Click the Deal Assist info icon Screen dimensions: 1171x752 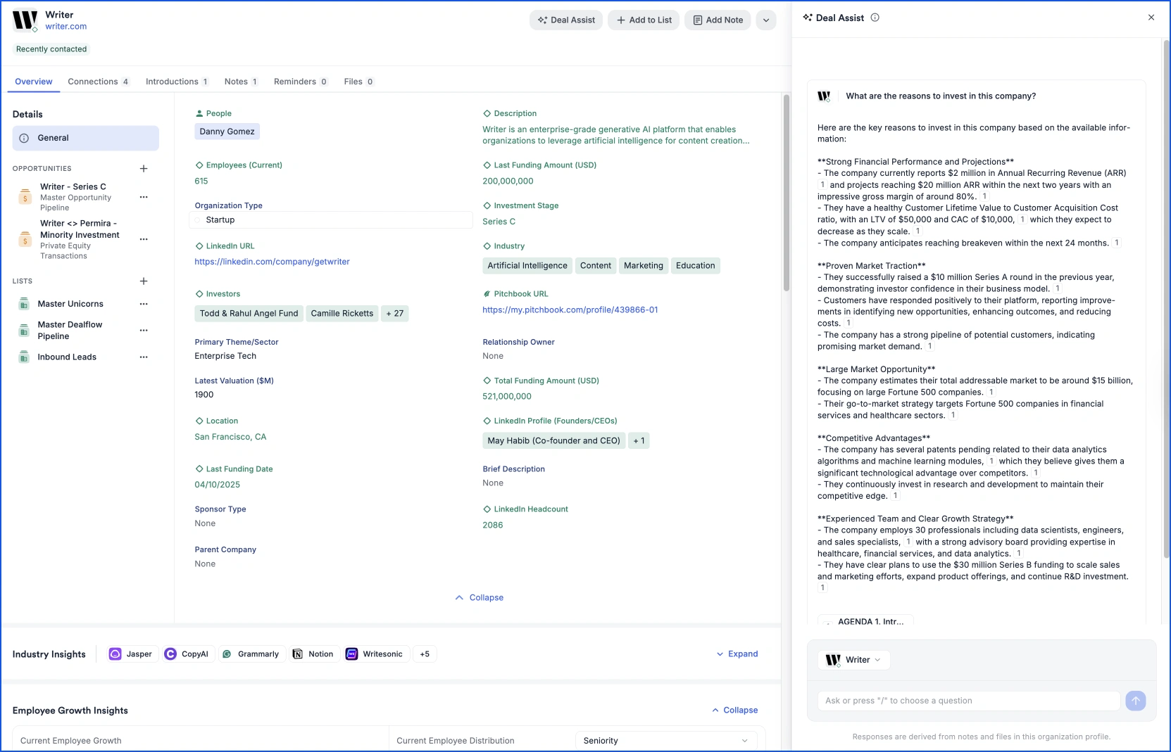coord(875,18)
